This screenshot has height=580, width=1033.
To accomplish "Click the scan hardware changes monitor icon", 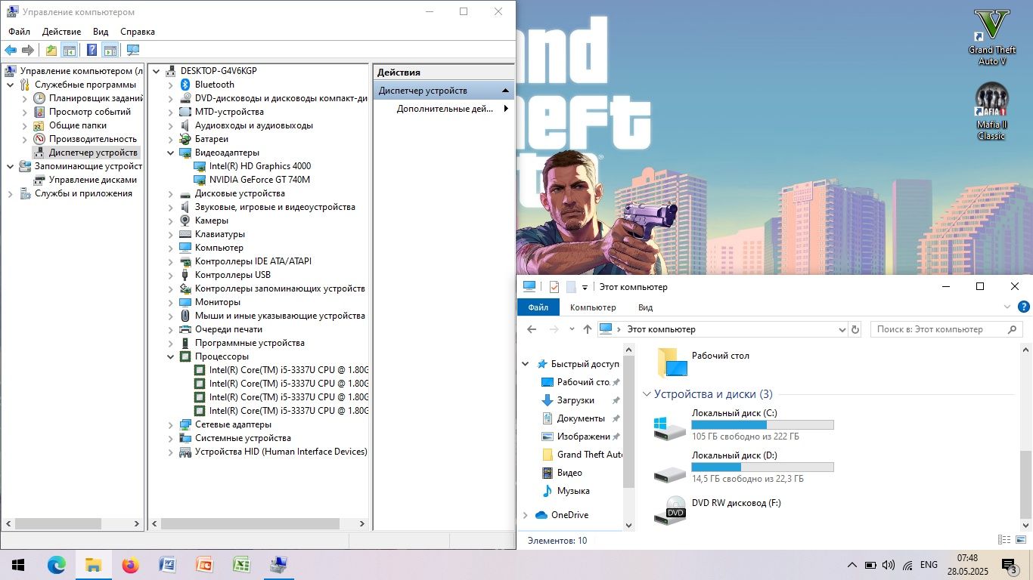I will pos(133,50).
